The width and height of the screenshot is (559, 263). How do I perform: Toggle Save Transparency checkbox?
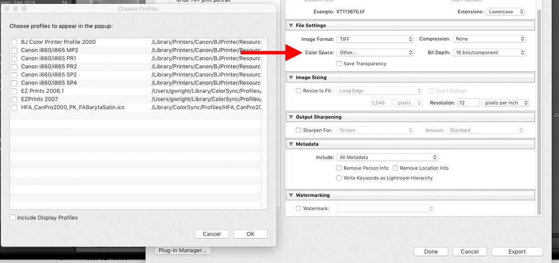[339, 64]
